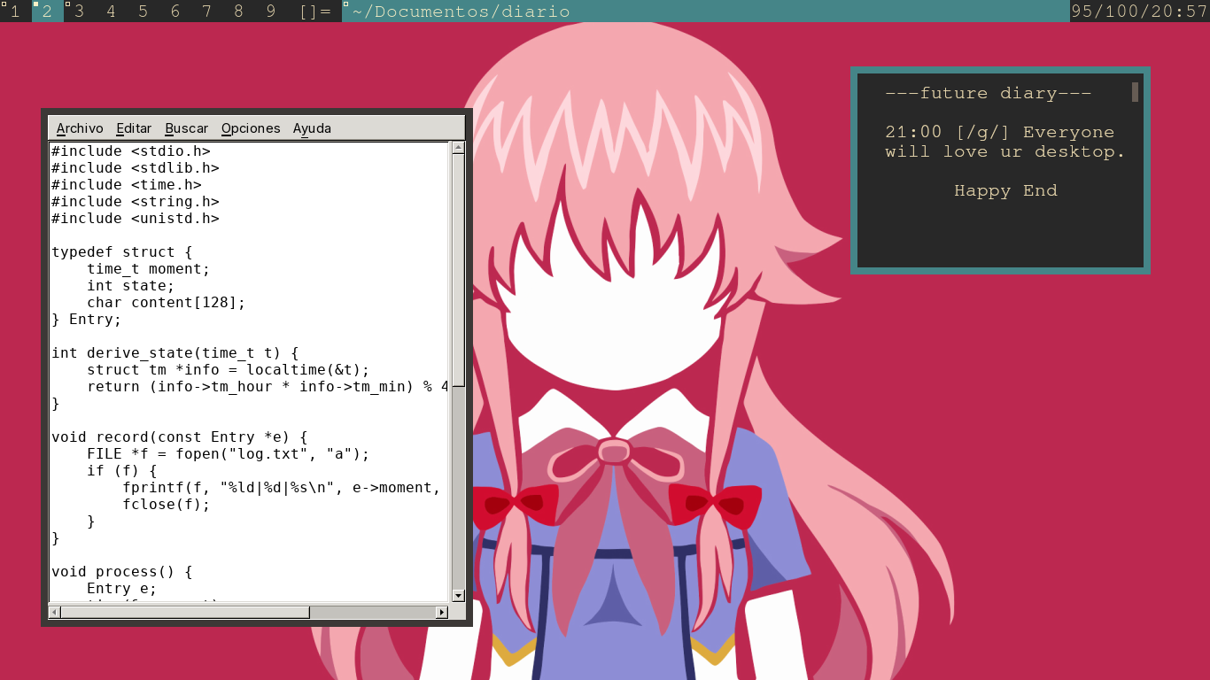Click the '#include <time.h>' line
The width and height of the screenshot is (1210, 680).
click(x=127, y=185)
